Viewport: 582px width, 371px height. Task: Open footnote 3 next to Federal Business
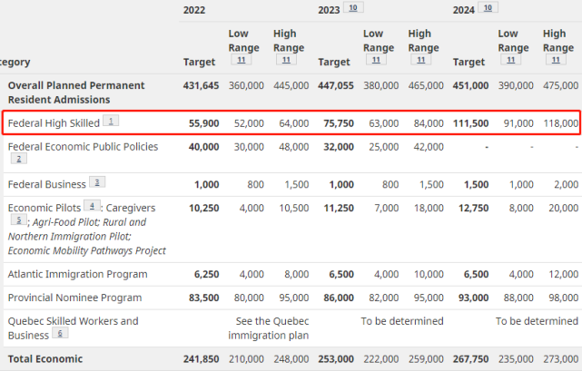97,182
